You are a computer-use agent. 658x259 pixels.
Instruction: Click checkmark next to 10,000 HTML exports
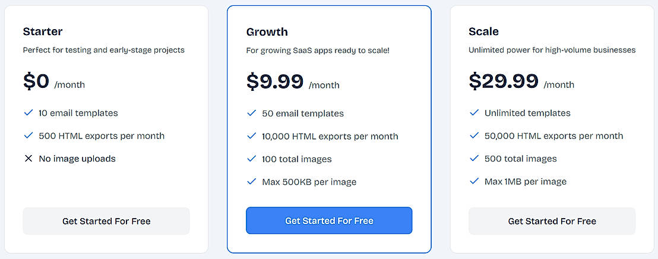coord(251,136)
